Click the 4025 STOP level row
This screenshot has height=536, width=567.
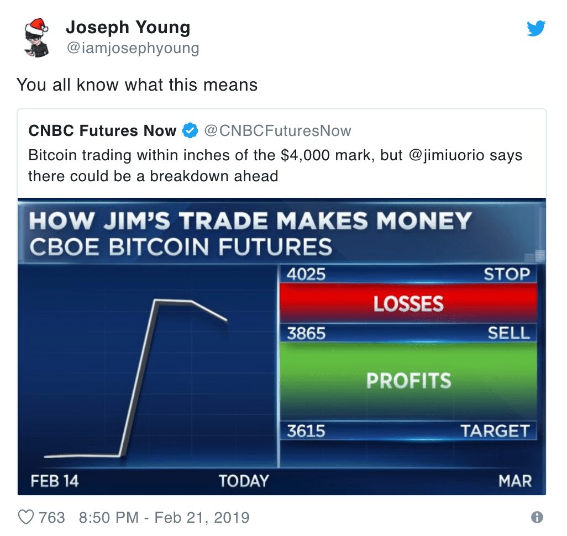(x=408, y=274)
